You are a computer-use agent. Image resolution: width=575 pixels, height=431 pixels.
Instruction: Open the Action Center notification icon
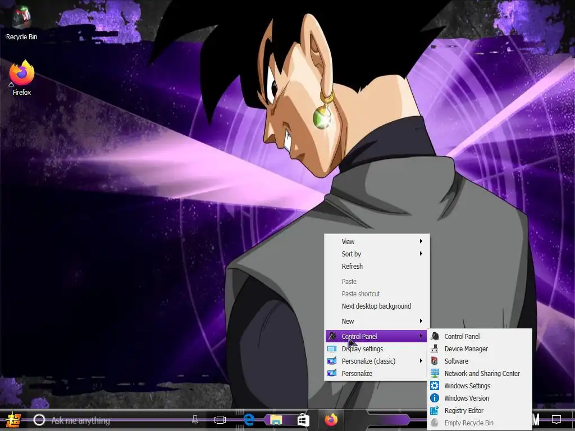[x=556, y=420]
